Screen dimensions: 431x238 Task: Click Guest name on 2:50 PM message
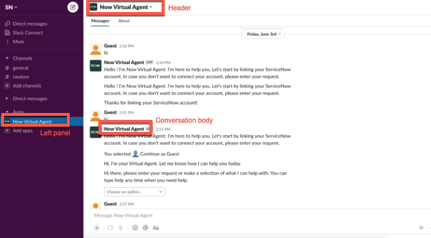click(110, 46)
